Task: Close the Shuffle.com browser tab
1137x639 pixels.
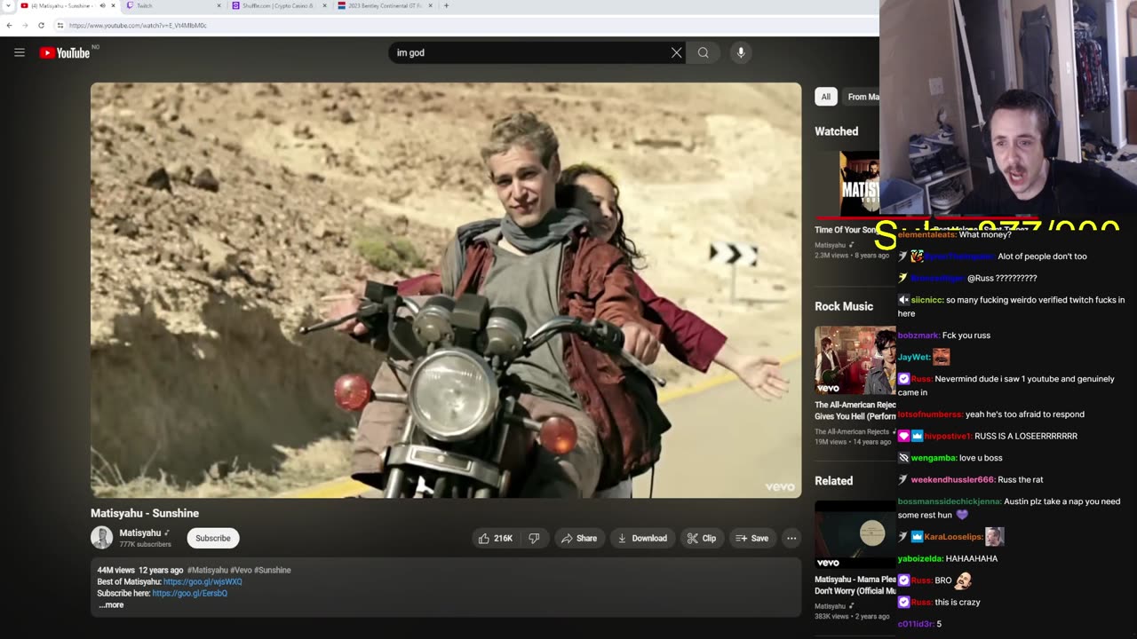Action: [324, 5]
